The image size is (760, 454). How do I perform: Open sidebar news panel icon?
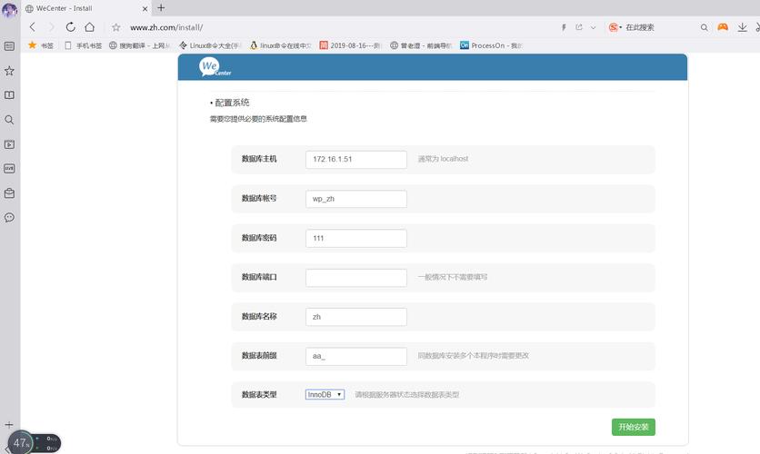tap(9, 46)
